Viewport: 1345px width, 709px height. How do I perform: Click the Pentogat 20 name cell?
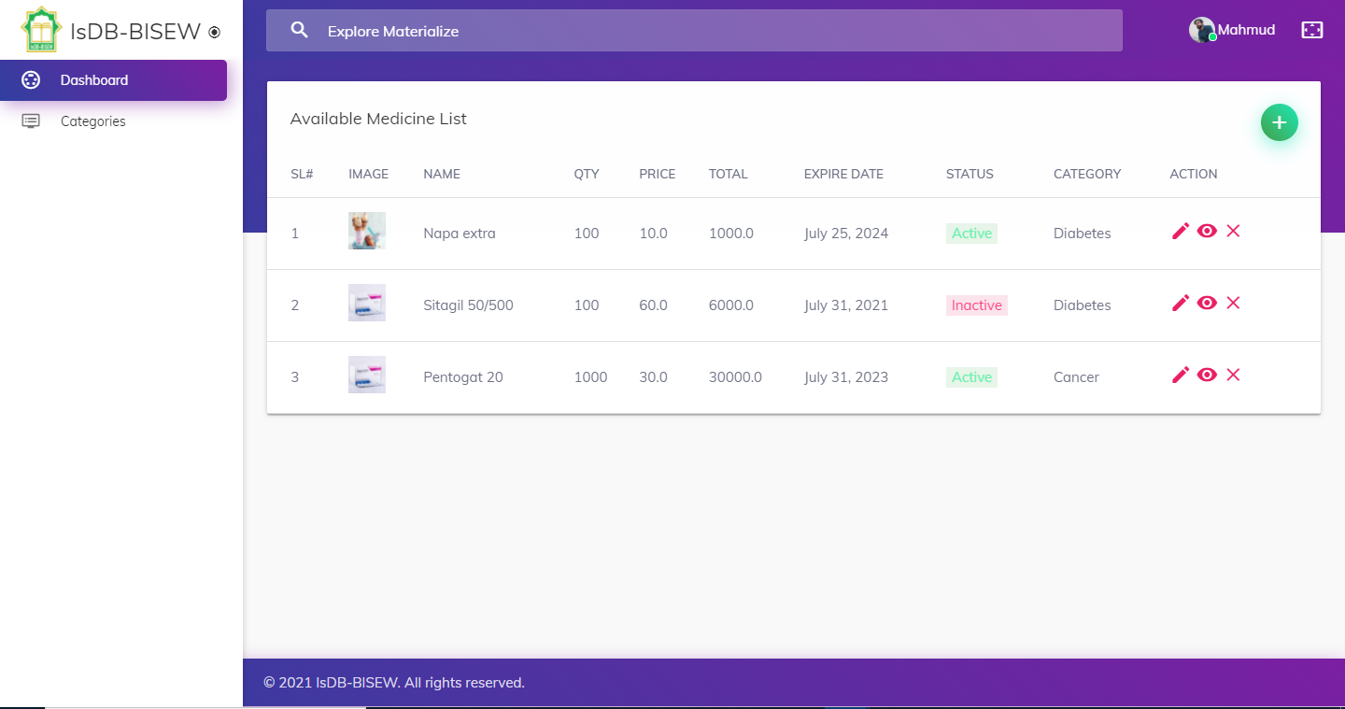(463, 377)
